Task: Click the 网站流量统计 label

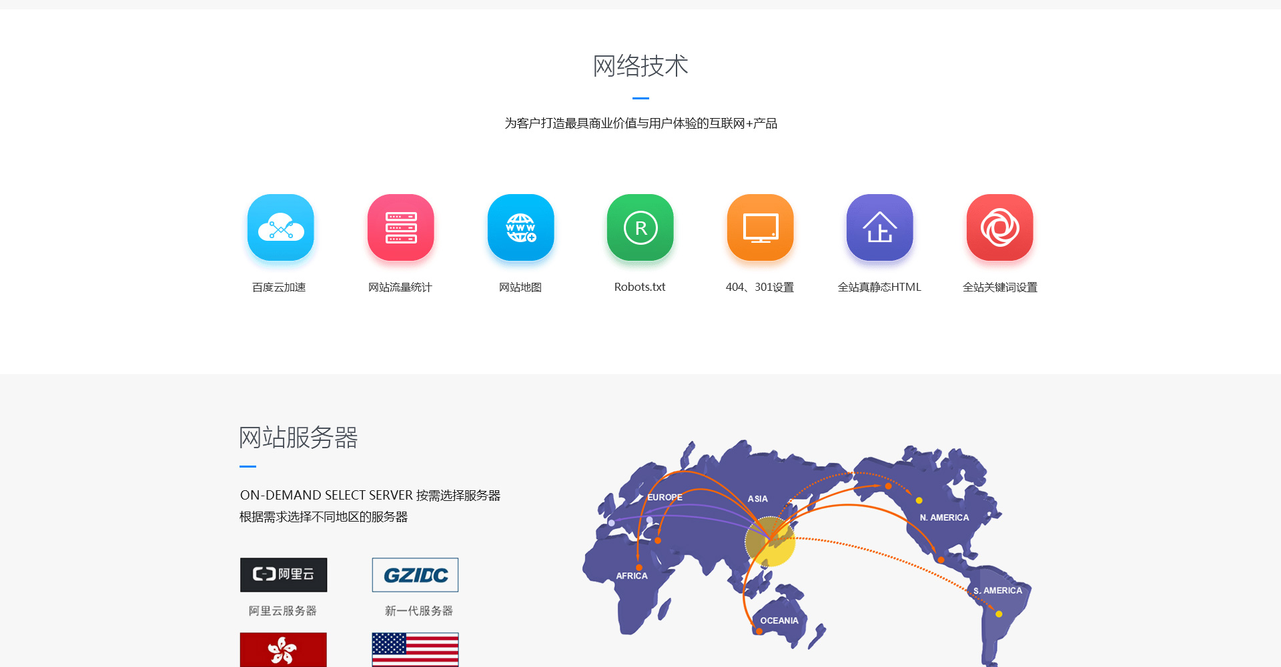Action: click(x=400, y=287)
